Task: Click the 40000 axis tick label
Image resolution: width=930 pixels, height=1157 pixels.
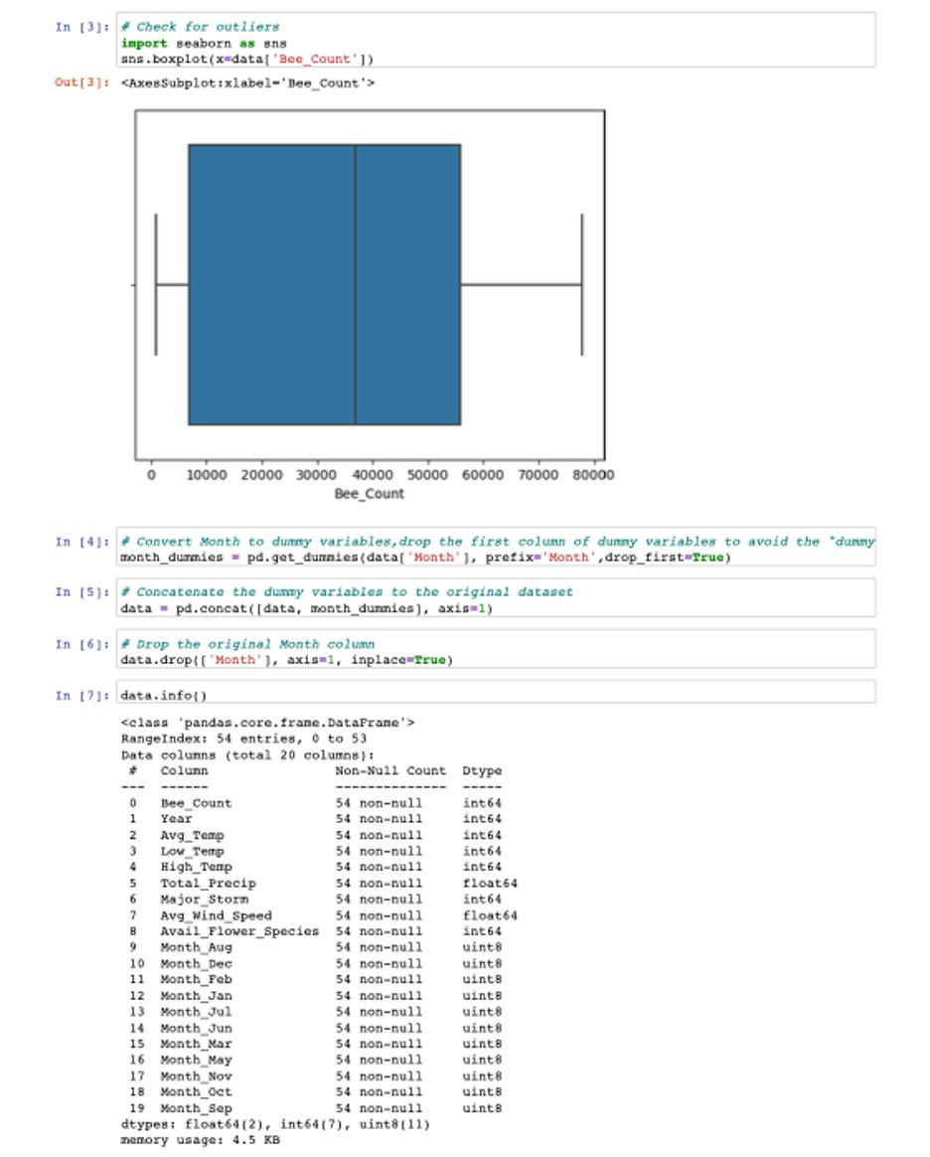Action: coord(372,474)
